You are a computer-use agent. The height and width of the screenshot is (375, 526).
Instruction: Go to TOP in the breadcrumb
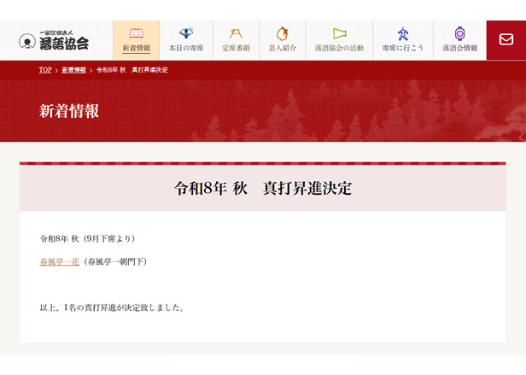tap(45, 70)
